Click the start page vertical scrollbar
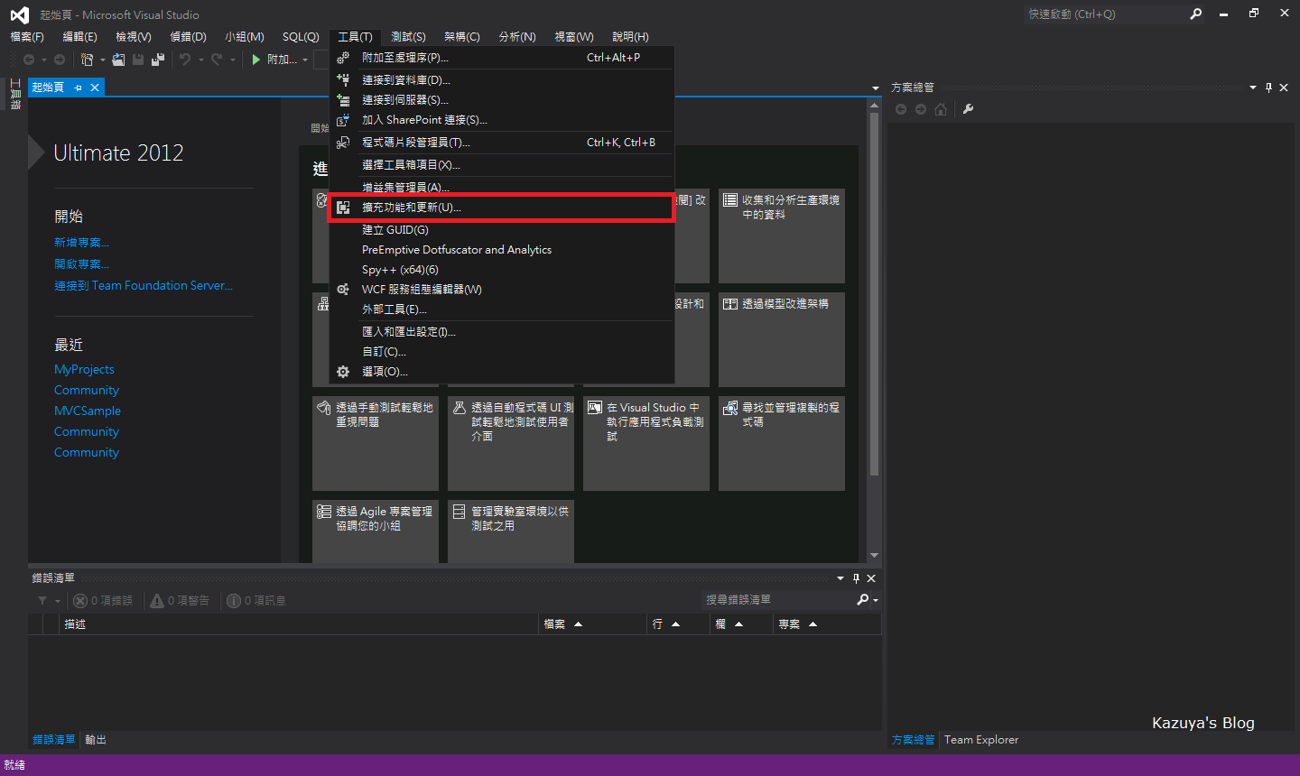 874,294
